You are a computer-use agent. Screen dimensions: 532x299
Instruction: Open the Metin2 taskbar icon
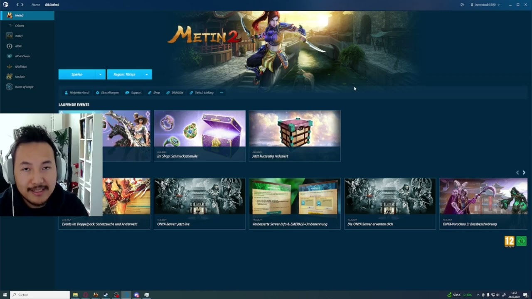[x=96, y=295]
